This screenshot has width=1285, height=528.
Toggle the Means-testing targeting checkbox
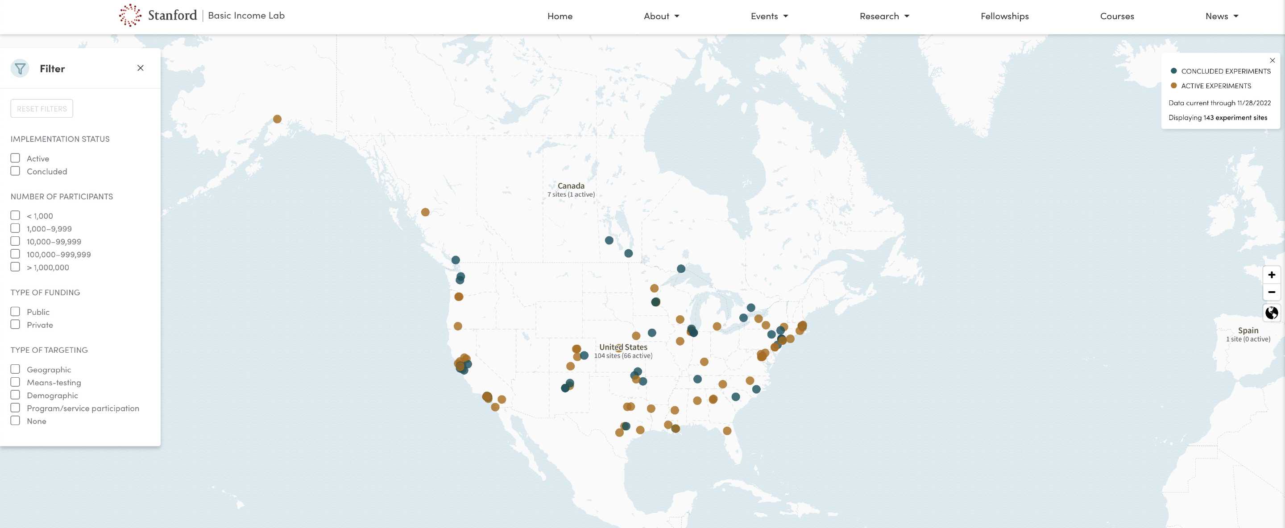click(16, 383)
